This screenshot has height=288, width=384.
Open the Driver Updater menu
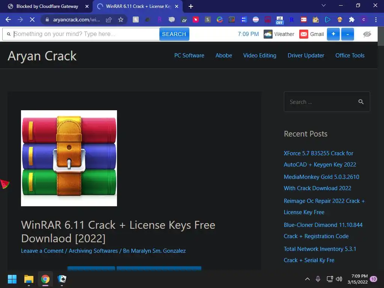click(306, 55)
